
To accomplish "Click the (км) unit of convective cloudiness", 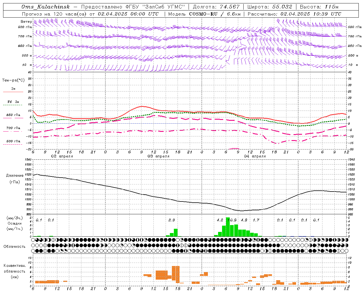I will [x=14, y=277].
